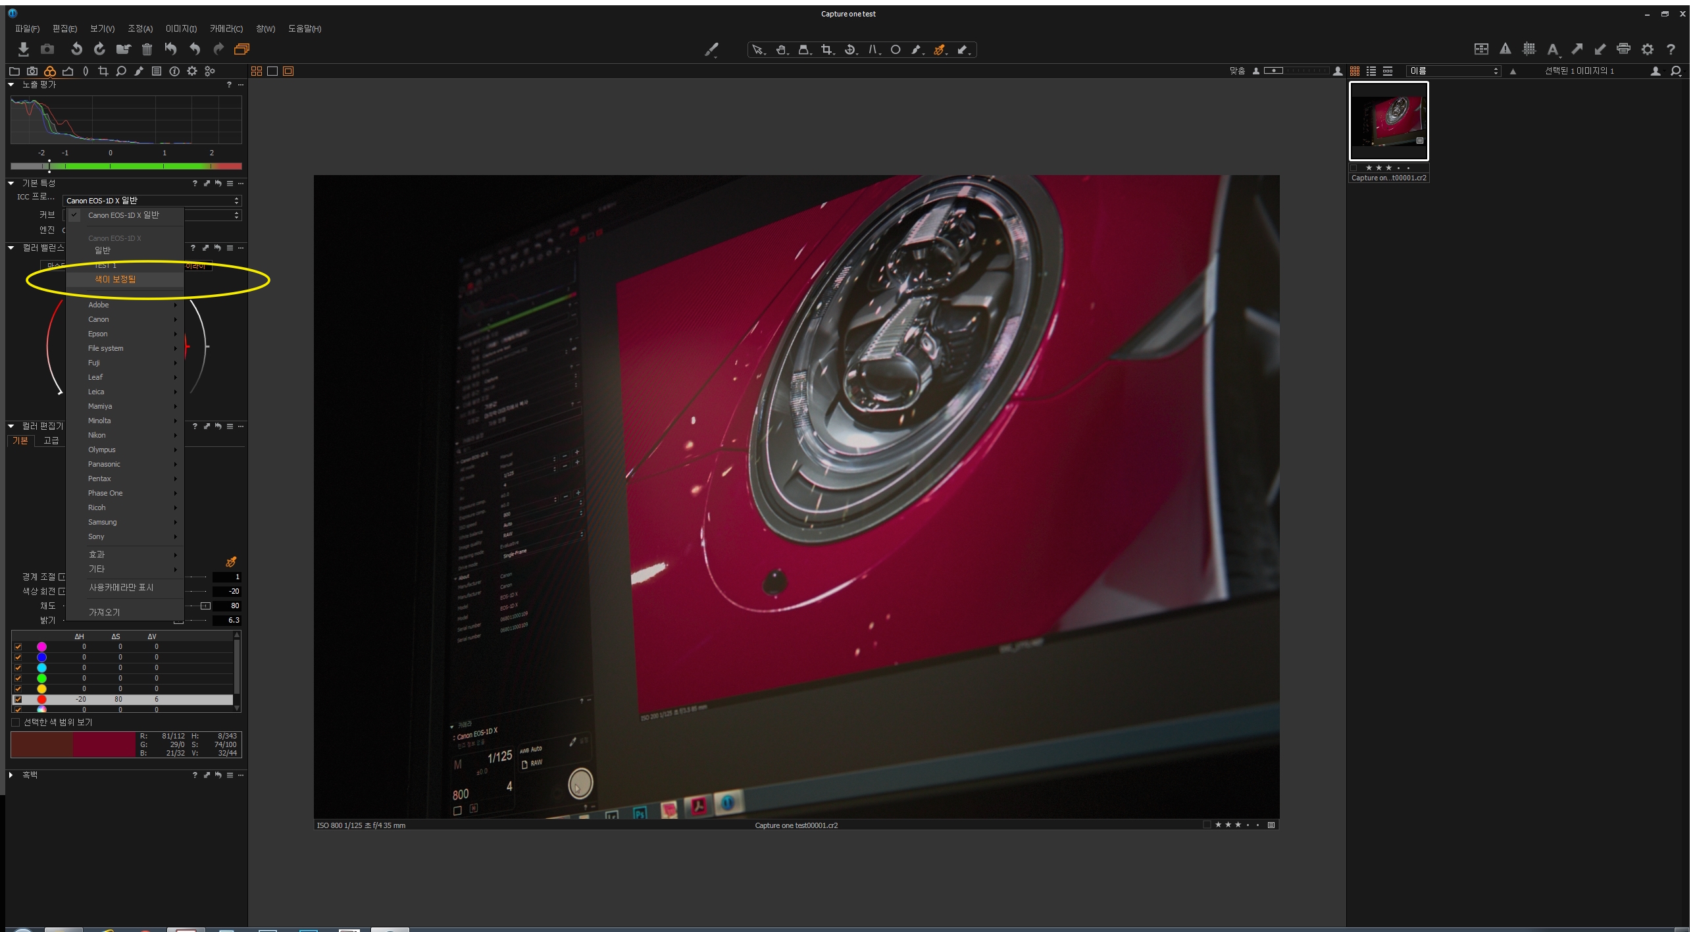Choose the '색이 보정됨' profile entry

tap(115, 279)
